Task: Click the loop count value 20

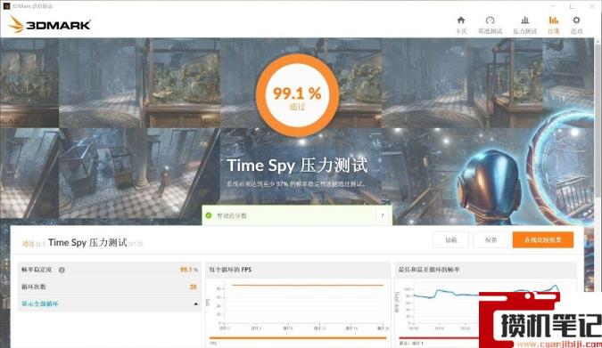Action: tap(193, 287)
